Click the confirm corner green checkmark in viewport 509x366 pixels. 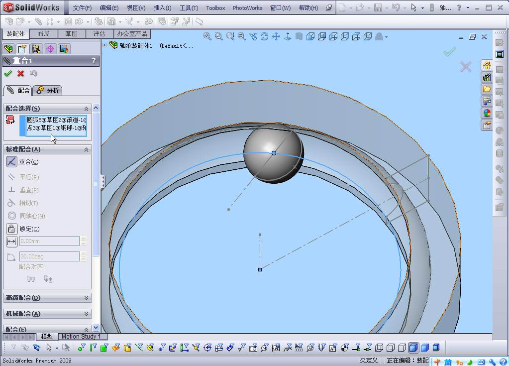450,52
